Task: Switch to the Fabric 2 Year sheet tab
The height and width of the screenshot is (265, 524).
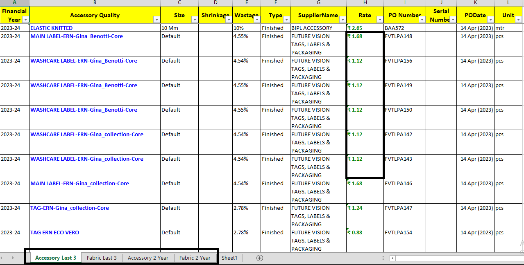Action: click(x=195, y=258)
